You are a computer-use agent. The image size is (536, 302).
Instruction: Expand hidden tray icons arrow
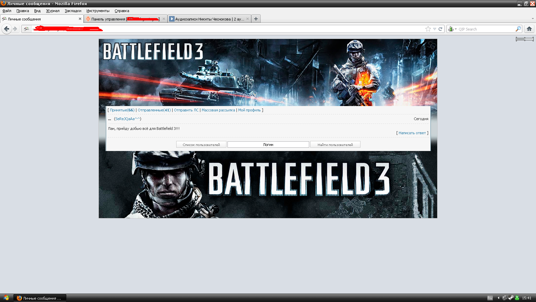coord(498,298)
